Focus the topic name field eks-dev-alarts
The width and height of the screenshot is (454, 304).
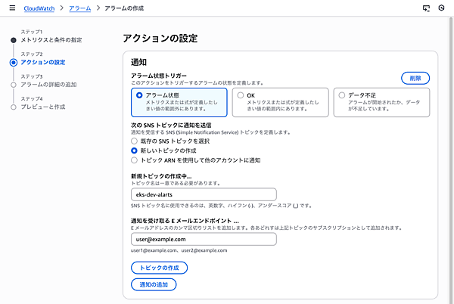click(x=204, y=194)
